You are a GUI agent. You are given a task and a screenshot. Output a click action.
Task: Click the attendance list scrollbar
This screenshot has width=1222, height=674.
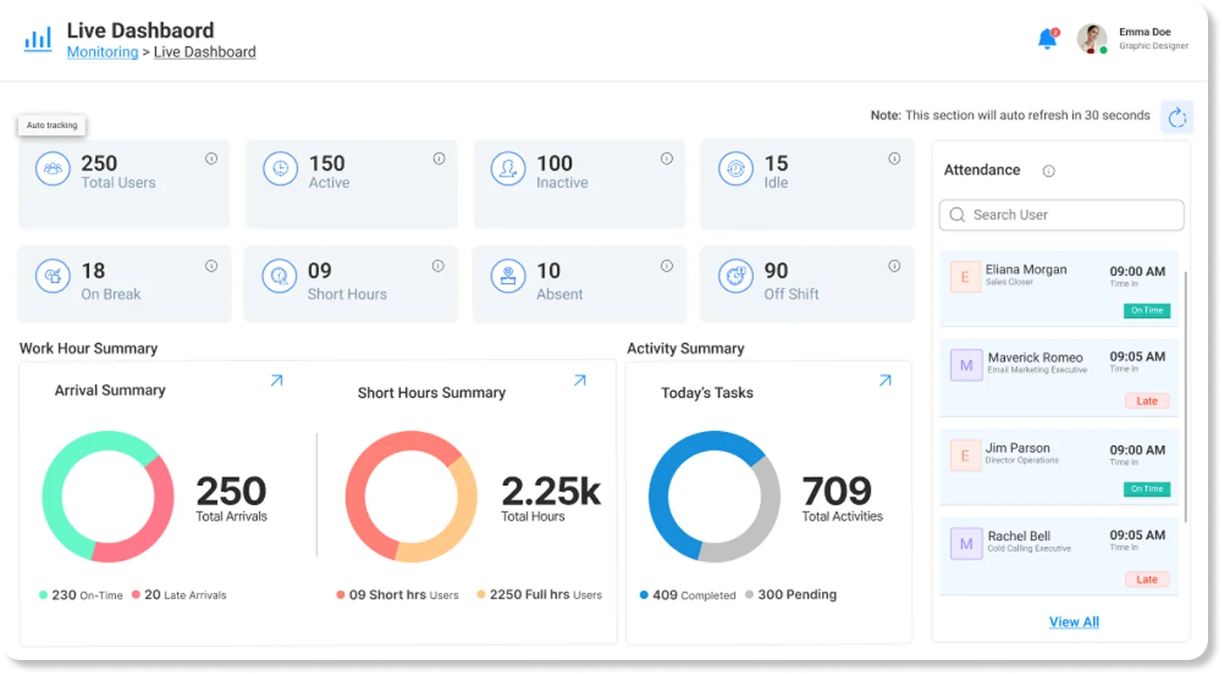click(1185, 396)
